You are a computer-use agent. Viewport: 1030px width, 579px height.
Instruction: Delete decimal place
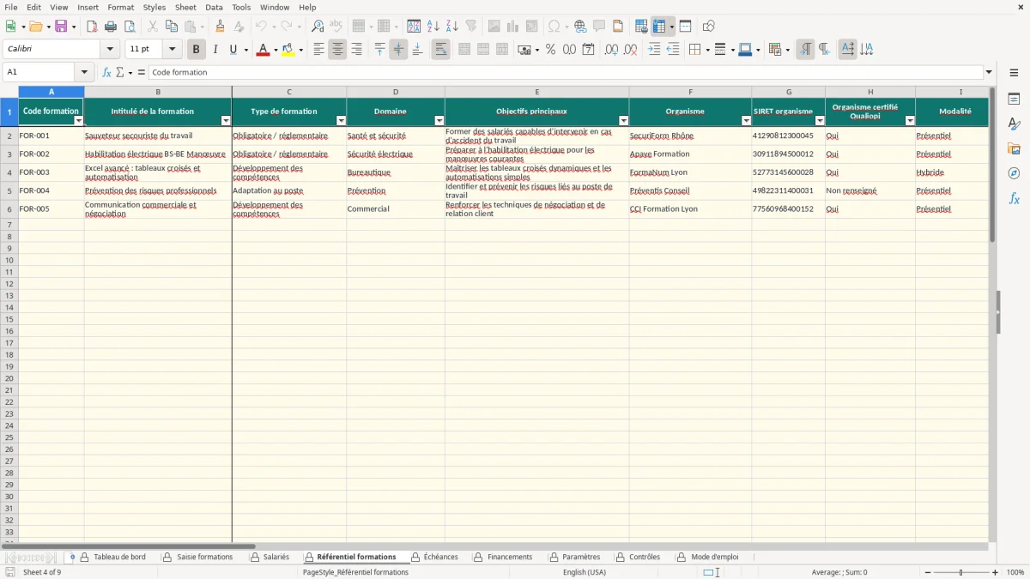point(630,50)
